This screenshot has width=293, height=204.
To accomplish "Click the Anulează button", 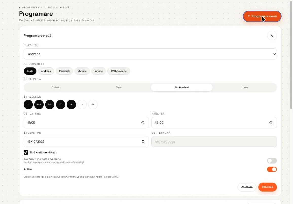I will 247,187.
